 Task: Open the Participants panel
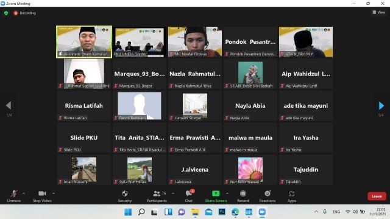tap(157, 196)
